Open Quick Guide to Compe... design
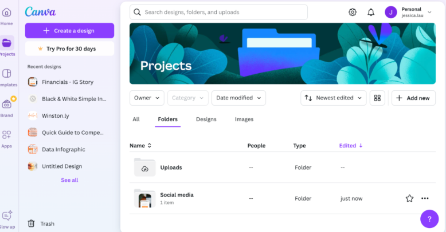446x232 pixels. 66,133
